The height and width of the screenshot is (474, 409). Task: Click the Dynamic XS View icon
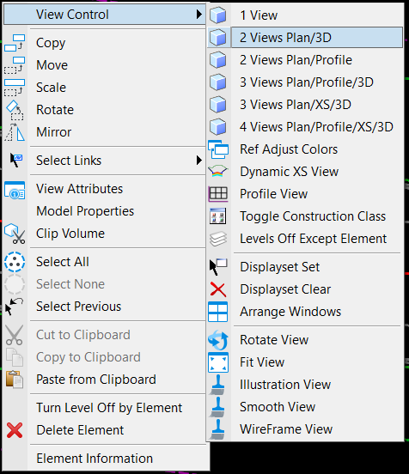[217, 172]
